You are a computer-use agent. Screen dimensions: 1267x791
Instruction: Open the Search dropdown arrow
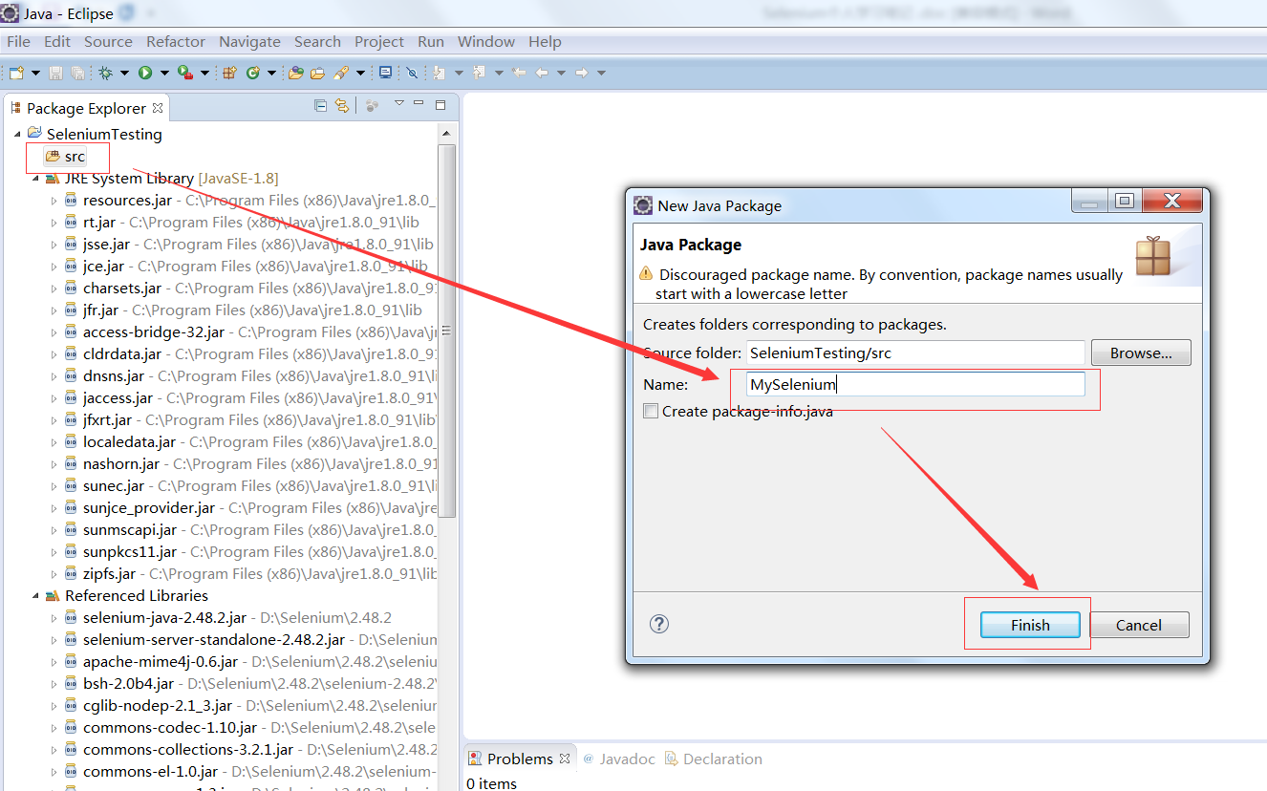(x=360, y=73)
